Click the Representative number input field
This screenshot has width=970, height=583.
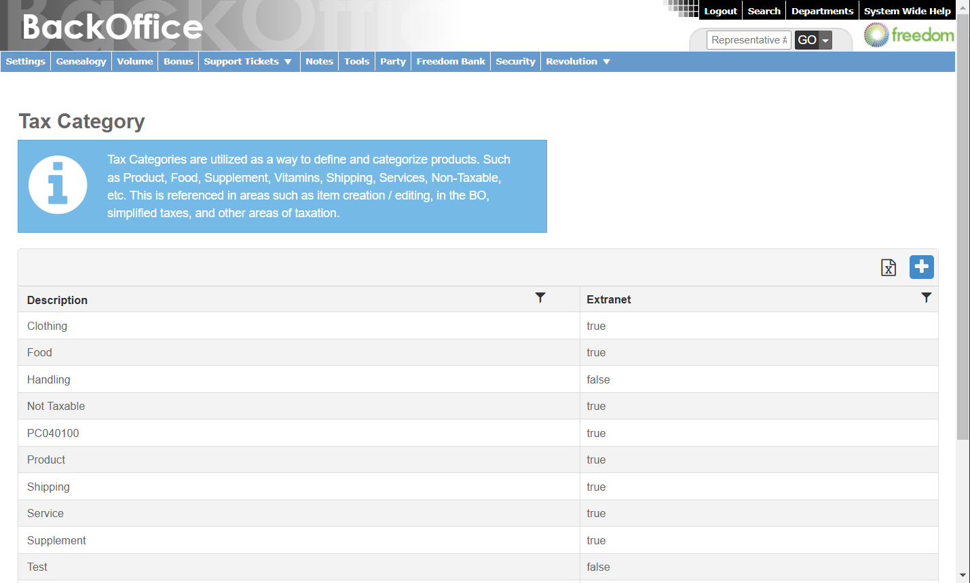tap(748, 40)
